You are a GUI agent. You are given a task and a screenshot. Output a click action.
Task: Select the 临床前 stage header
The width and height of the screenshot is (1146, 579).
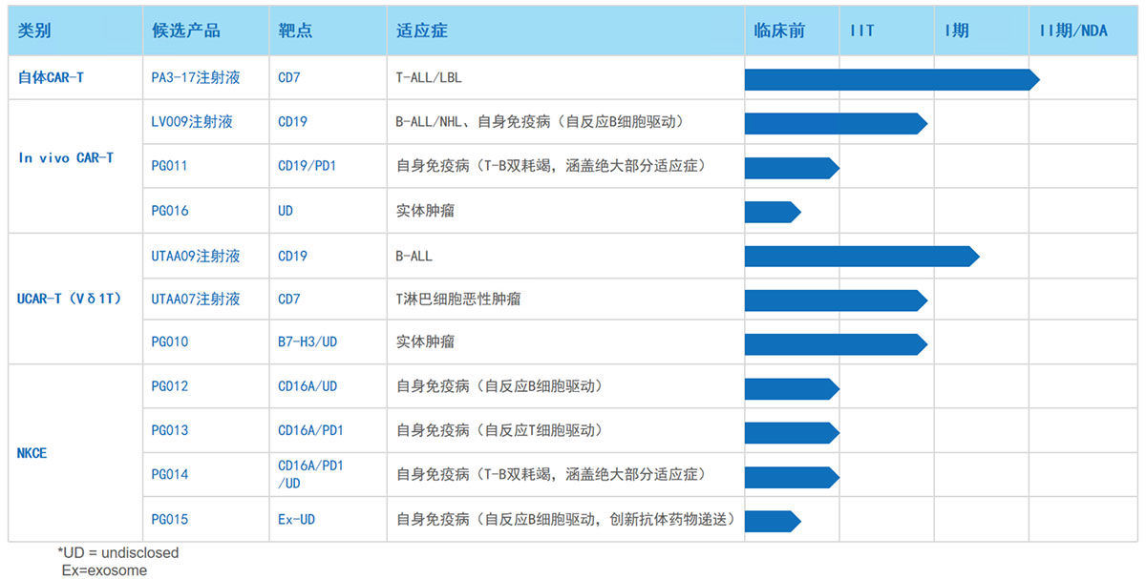click(778, 31)
